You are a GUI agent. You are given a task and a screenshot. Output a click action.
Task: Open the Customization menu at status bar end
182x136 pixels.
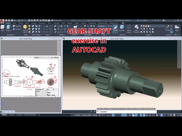click(181, 115)
